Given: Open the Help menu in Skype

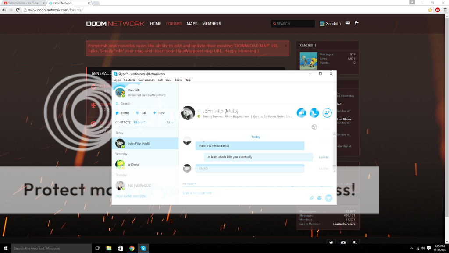Looking at the screenshot, I should [x=188, y=80].
